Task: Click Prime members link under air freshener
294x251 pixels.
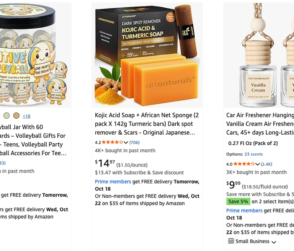Action: (x=244, y=210)
